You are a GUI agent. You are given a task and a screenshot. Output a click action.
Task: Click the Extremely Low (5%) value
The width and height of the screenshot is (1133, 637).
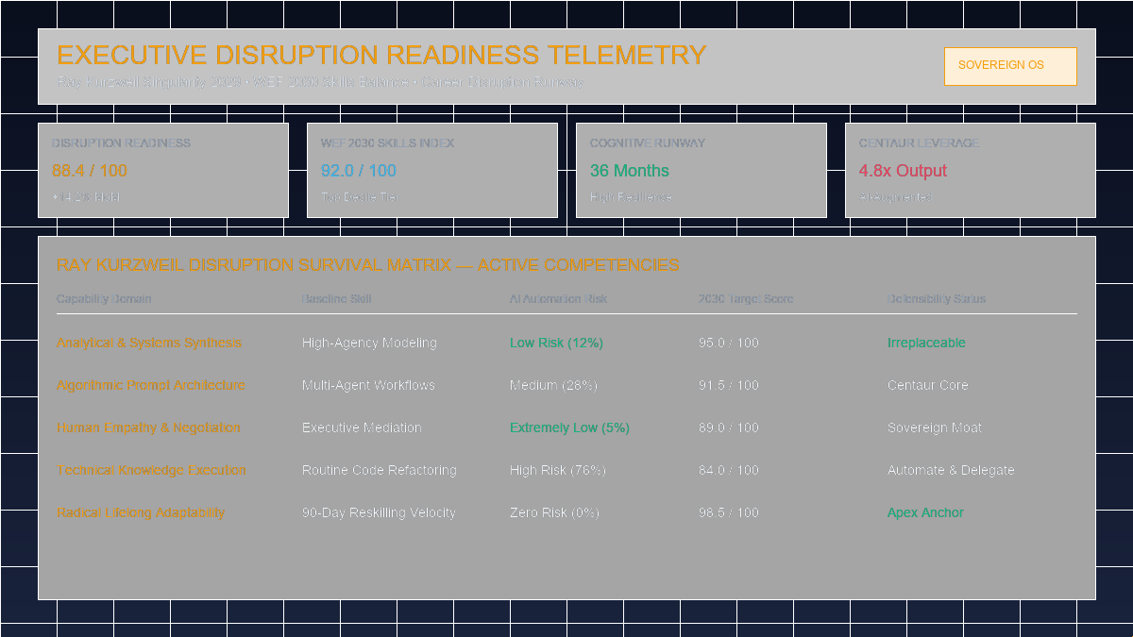(569, 427)
